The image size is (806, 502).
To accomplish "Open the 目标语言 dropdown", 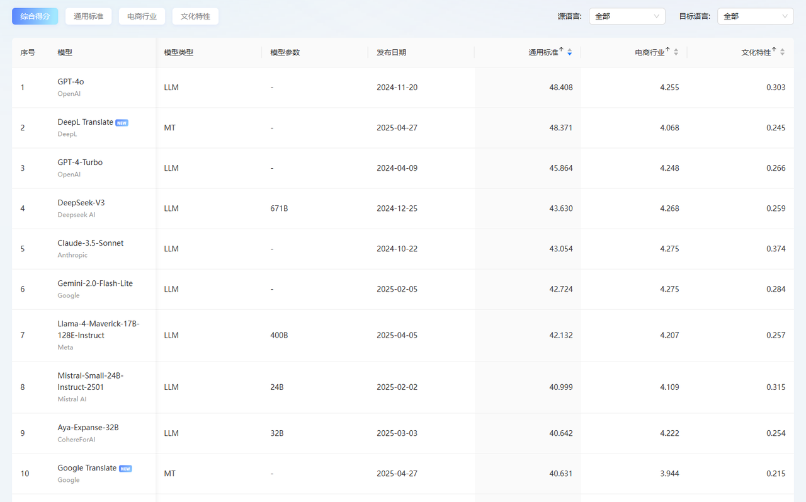I will point(756,16).
